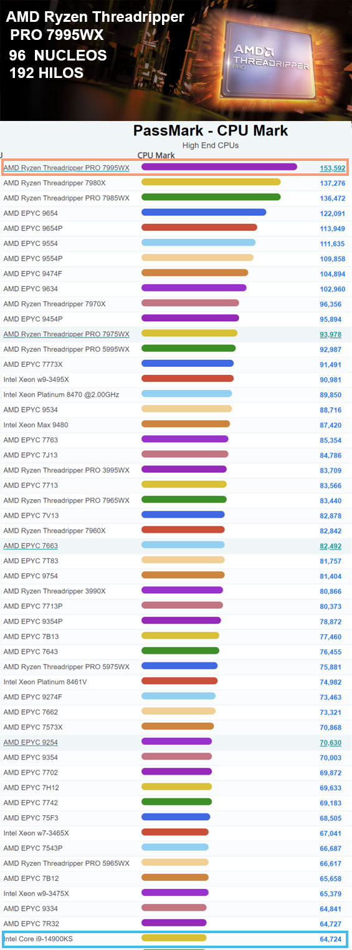
Task: Click the yellow bar for Intel Core i9-14900KS
Action: [174, 938]
